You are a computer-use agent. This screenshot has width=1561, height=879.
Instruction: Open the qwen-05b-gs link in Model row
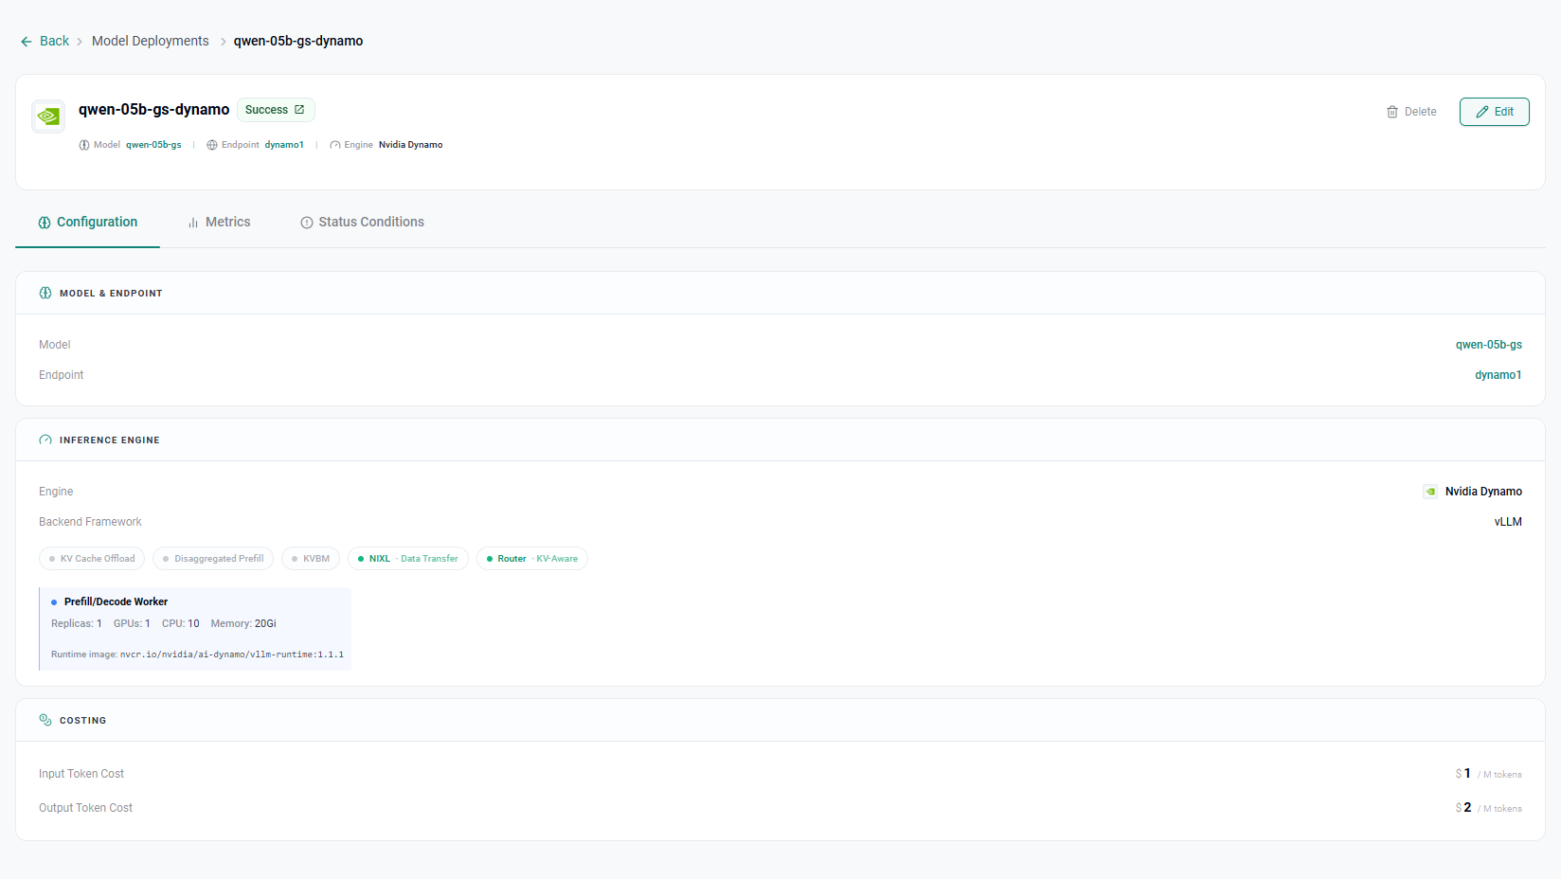[1489, 345]
